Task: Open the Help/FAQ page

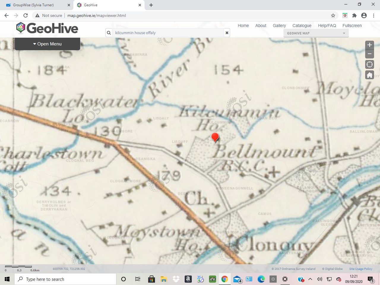Action: point(327,26)
